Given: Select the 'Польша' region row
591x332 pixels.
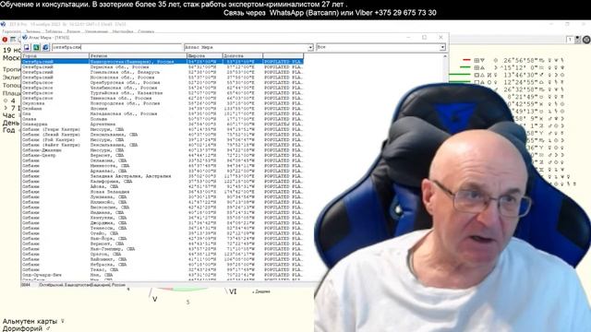Looking at the screenshot, I should tap(163, 119).
